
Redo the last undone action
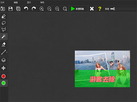[34, 9]
